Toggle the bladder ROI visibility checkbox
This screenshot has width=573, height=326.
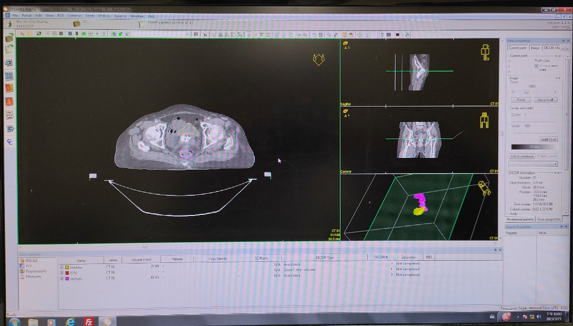point(62,267)
